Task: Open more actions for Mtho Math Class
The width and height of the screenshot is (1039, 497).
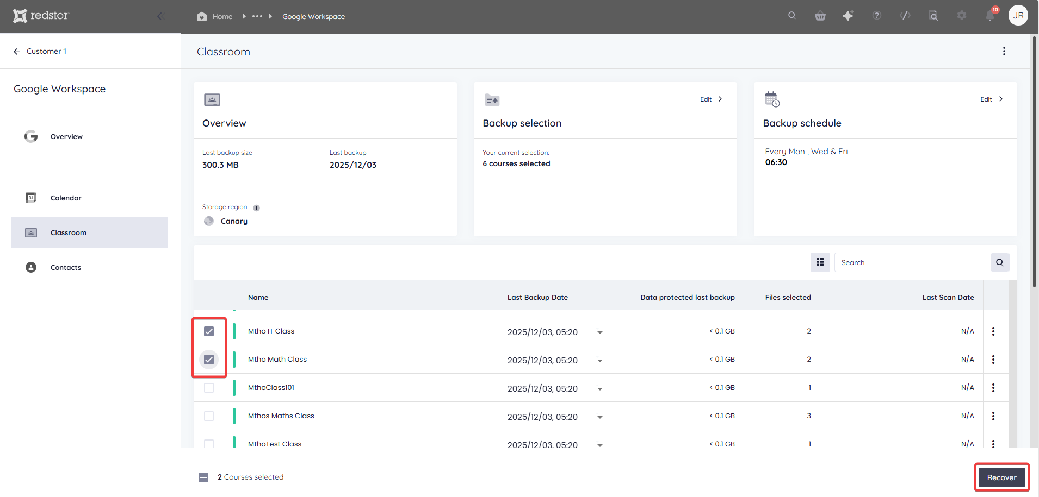Action: [x=993, y=360]
